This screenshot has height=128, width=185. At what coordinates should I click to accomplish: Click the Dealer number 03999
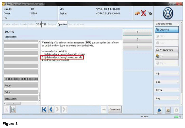coord(34,13)
